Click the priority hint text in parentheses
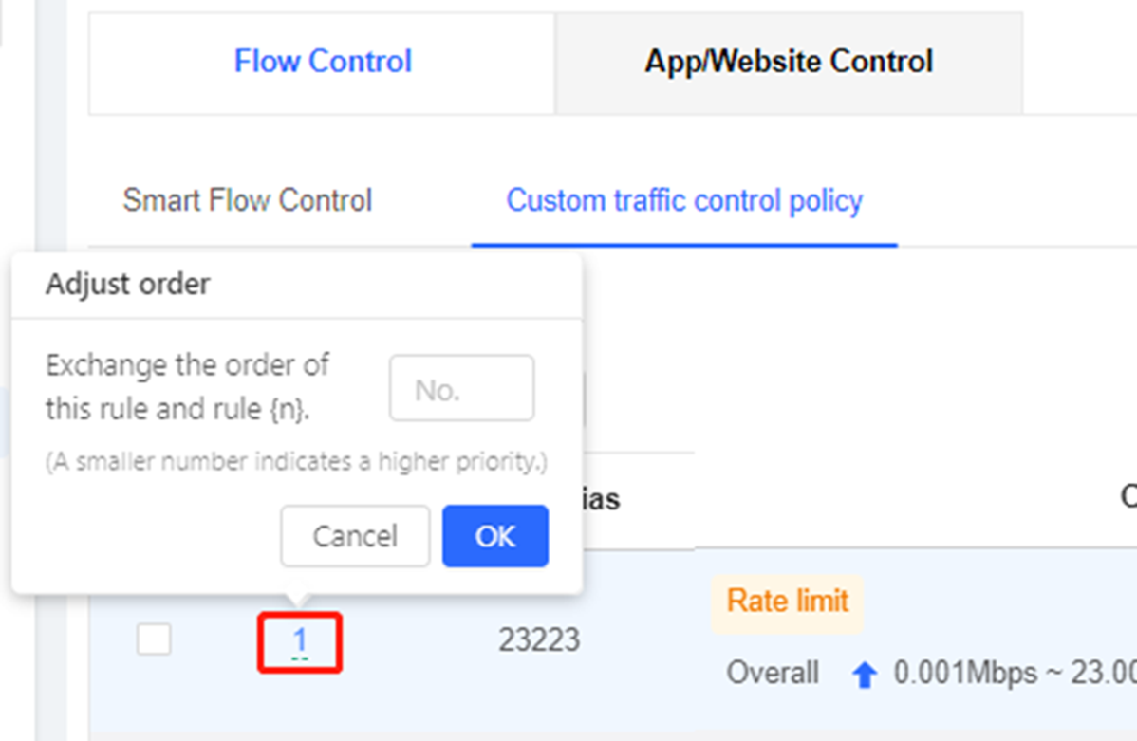This screenshot has height=741, width=1137. (x=297, y=462)
